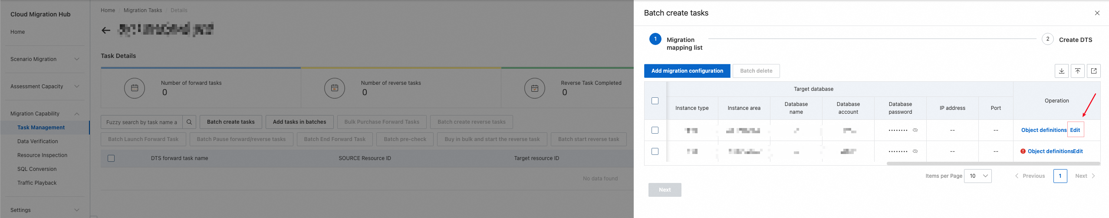
Task: Click Add migration configuration button
Action: tap(687, 71)
